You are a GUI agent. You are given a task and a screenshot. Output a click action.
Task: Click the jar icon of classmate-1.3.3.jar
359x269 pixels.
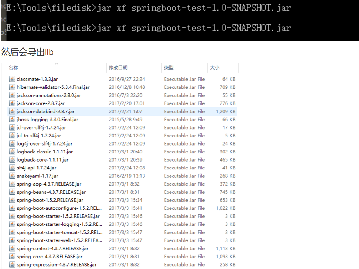click(12, 79)
